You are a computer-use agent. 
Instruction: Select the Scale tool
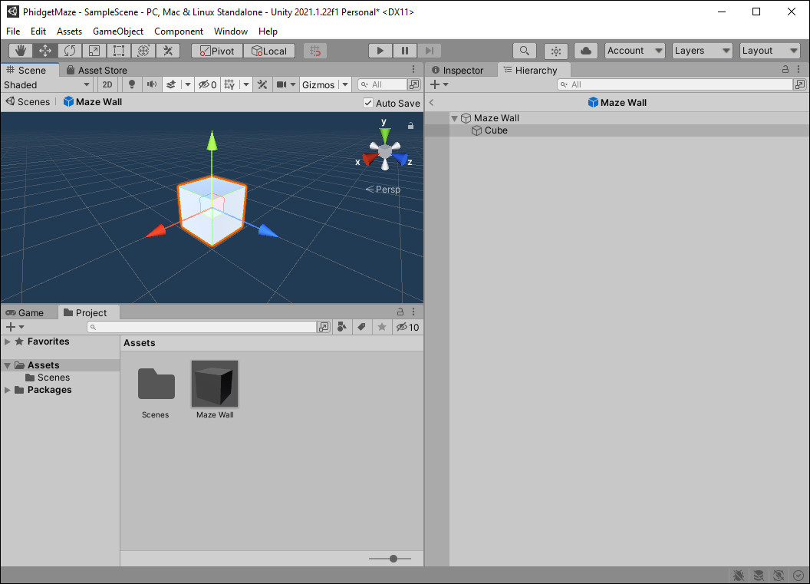point(94,51)
